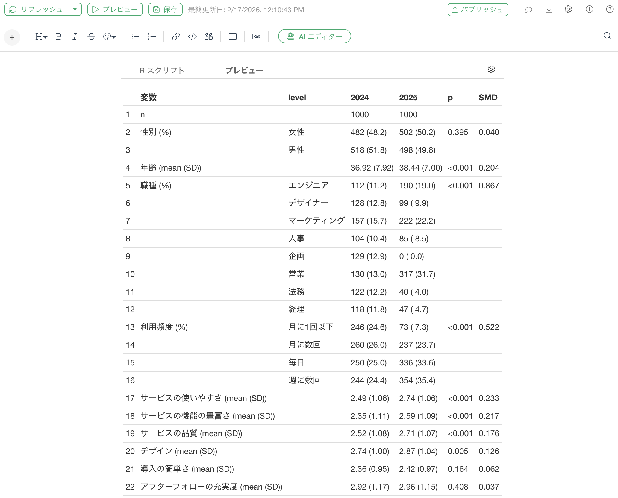Click the 保存 button

click(x=166, y=10)
